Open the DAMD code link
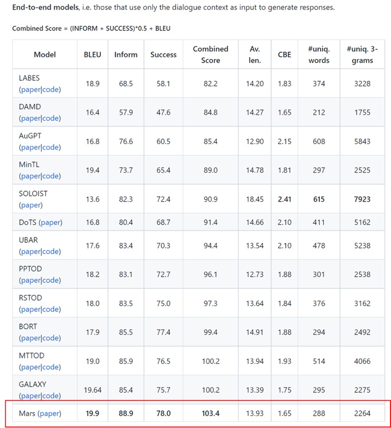The height and width of the screenshot is (428, 391). (50, 118)
